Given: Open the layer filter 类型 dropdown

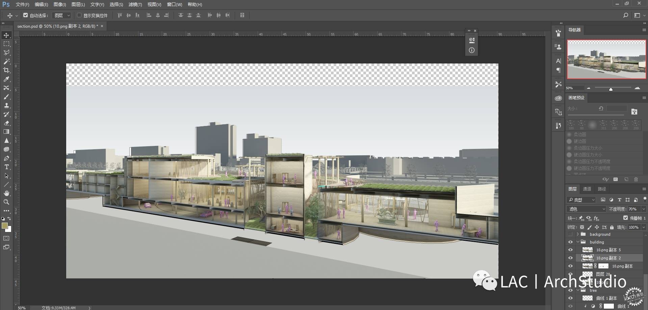Looking at the screenshot, I should (x=581, y=200).
